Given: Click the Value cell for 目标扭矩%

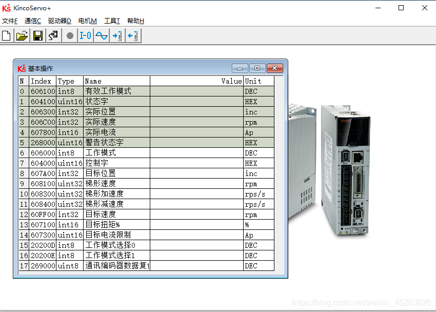Looking at the screenshot, I should point(196,225).
